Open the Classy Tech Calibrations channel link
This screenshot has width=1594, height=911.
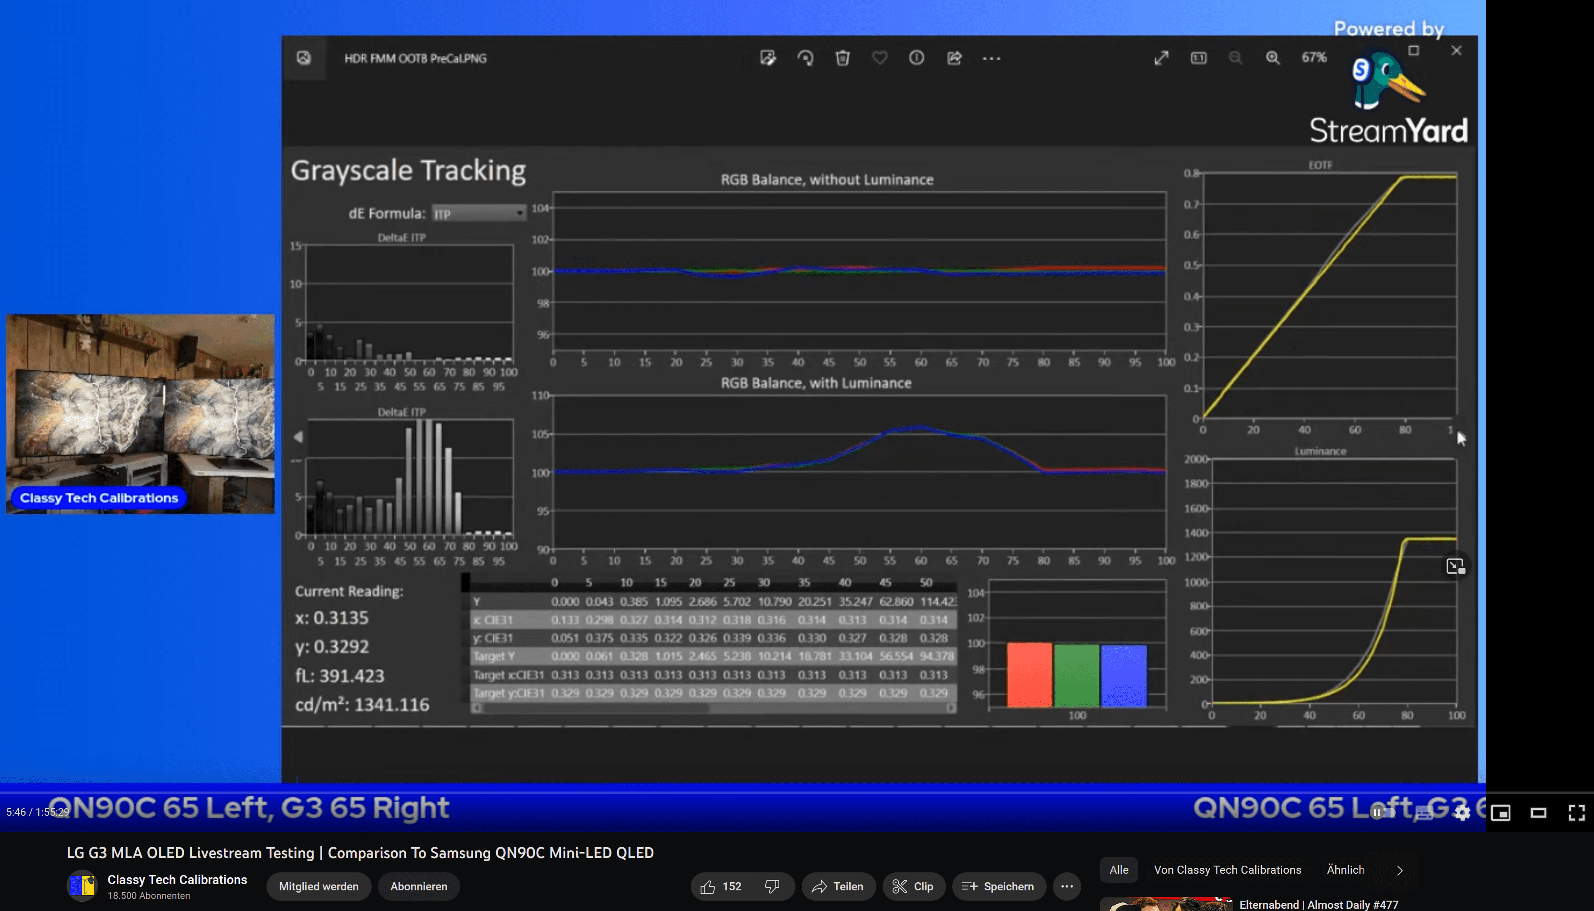pyautogui.click(x=177, y=879)
